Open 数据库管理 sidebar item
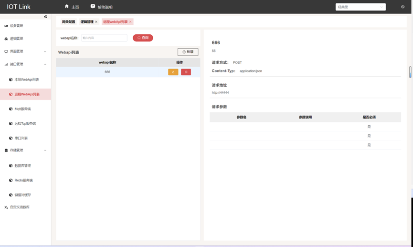Viewport: 413px width, 247px height. [x=26, y=166]
